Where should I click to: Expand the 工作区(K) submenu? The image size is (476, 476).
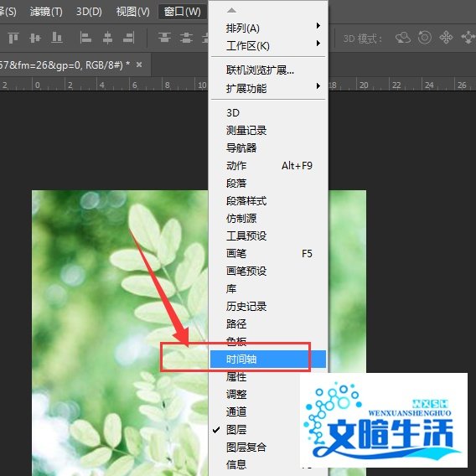268,46
